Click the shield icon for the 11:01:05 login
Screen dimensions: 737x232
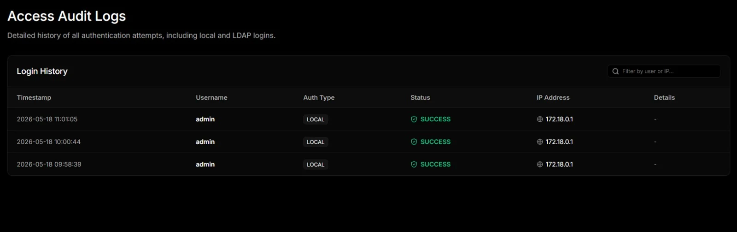(x=414, y=119)
